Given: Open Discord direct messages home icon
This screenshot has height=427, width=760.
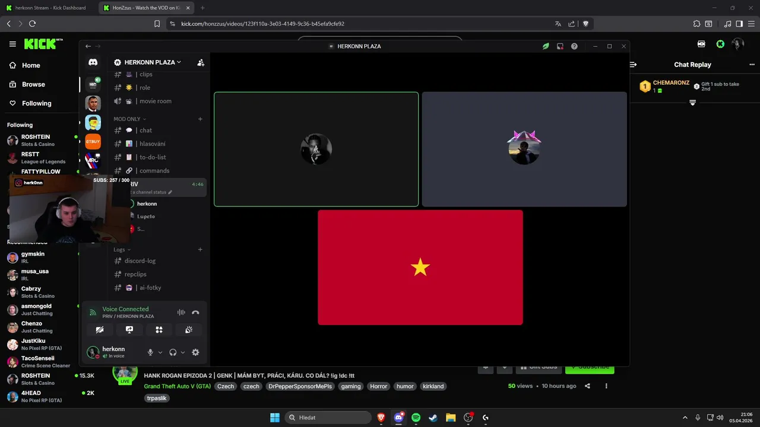Looking at the screenshot, I should 93,62.
